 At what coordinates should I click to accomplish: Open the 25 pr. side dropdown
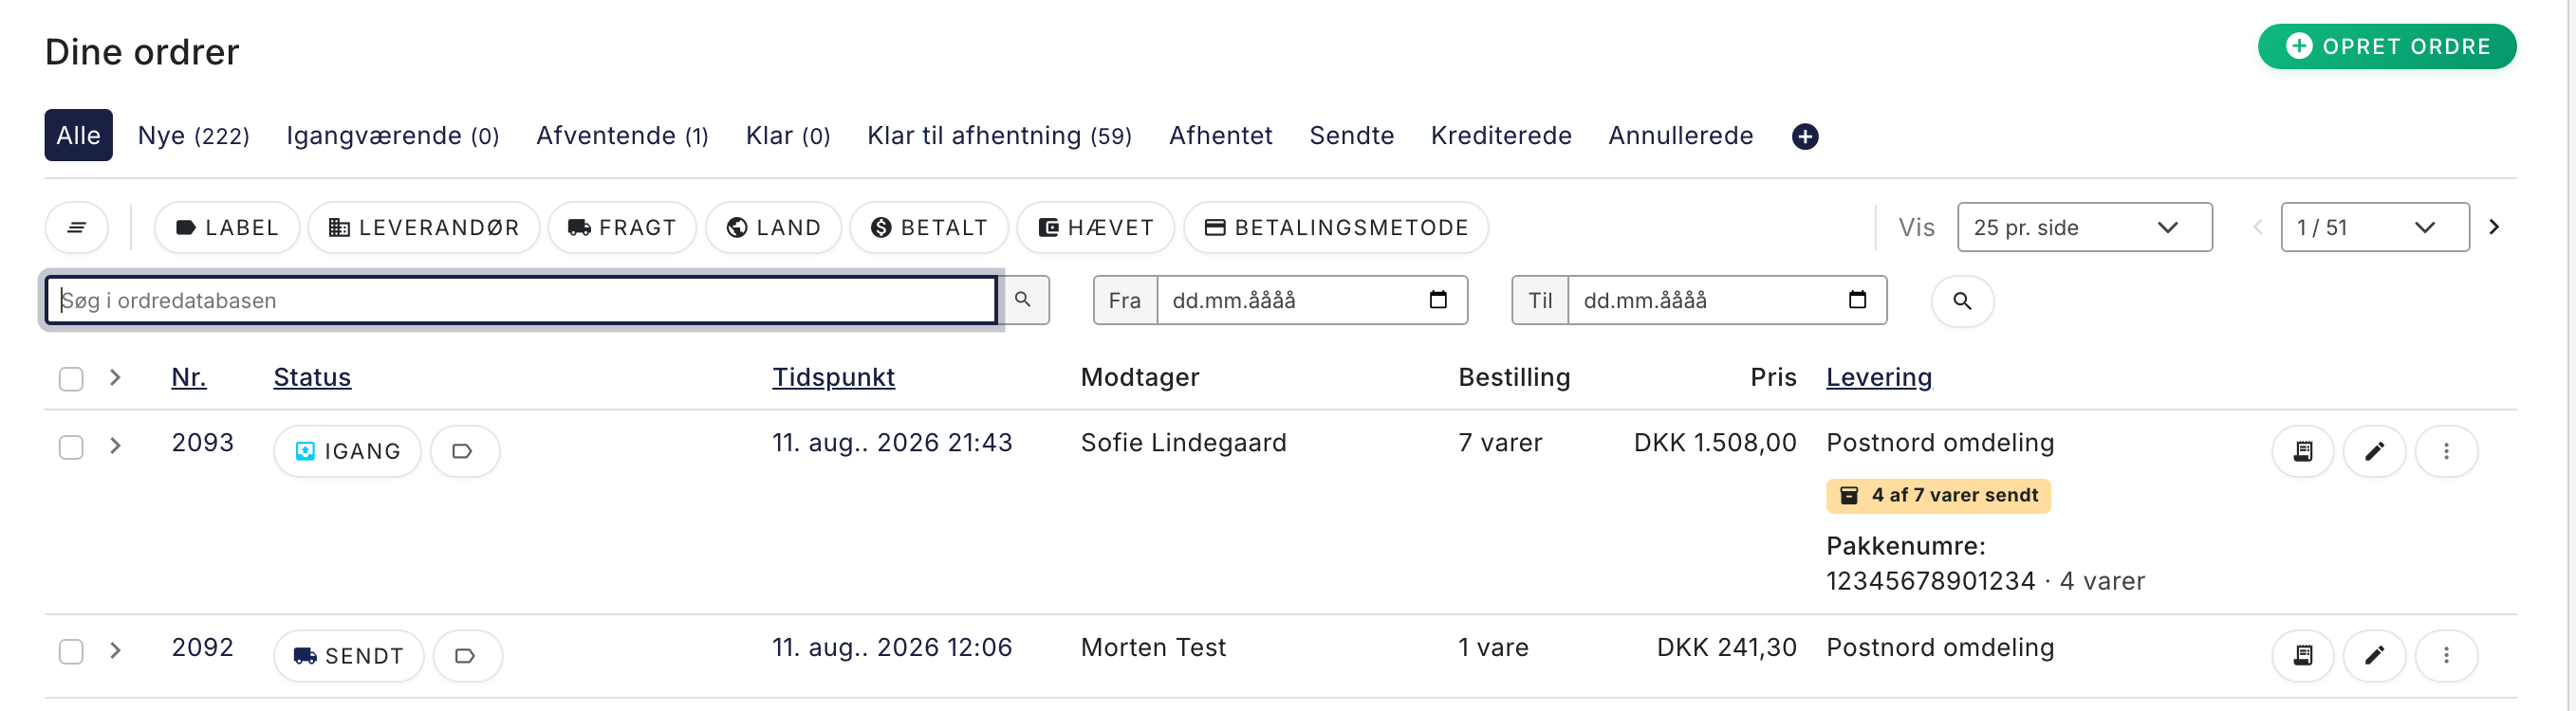pos(2084,228)
